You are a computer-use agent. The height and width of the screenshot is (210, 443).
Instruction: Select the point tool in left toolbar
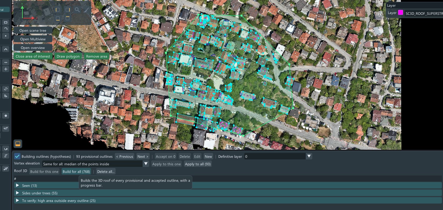pyautogui.click(x=5, y=36)
